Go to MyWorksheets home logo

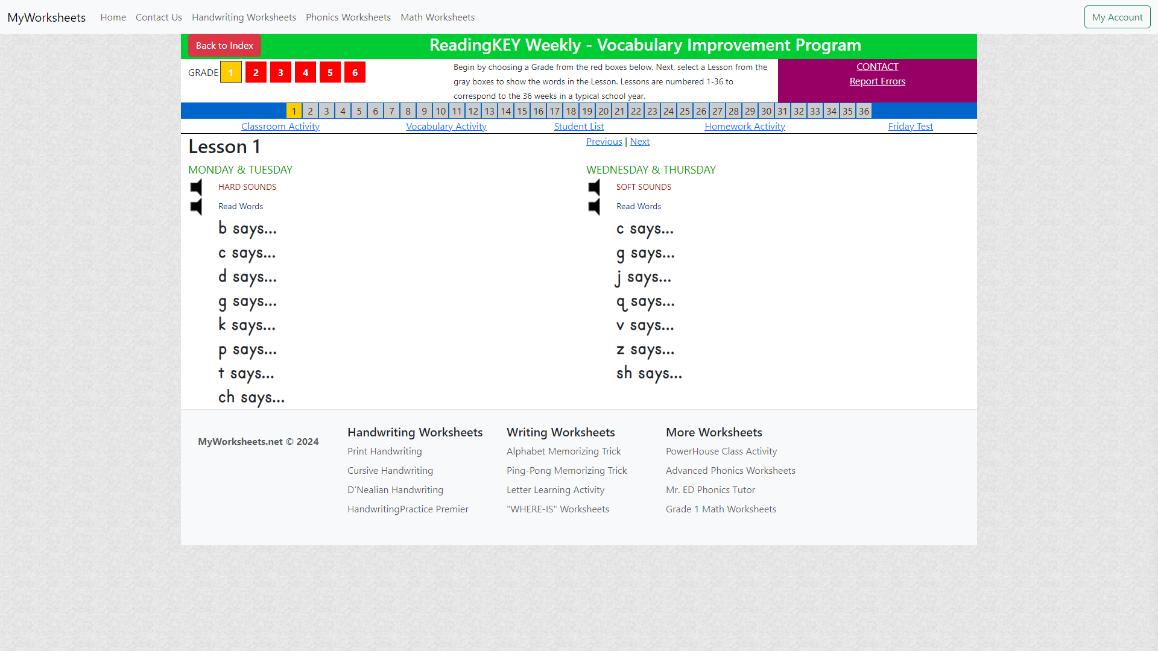(x=46, y=17)
